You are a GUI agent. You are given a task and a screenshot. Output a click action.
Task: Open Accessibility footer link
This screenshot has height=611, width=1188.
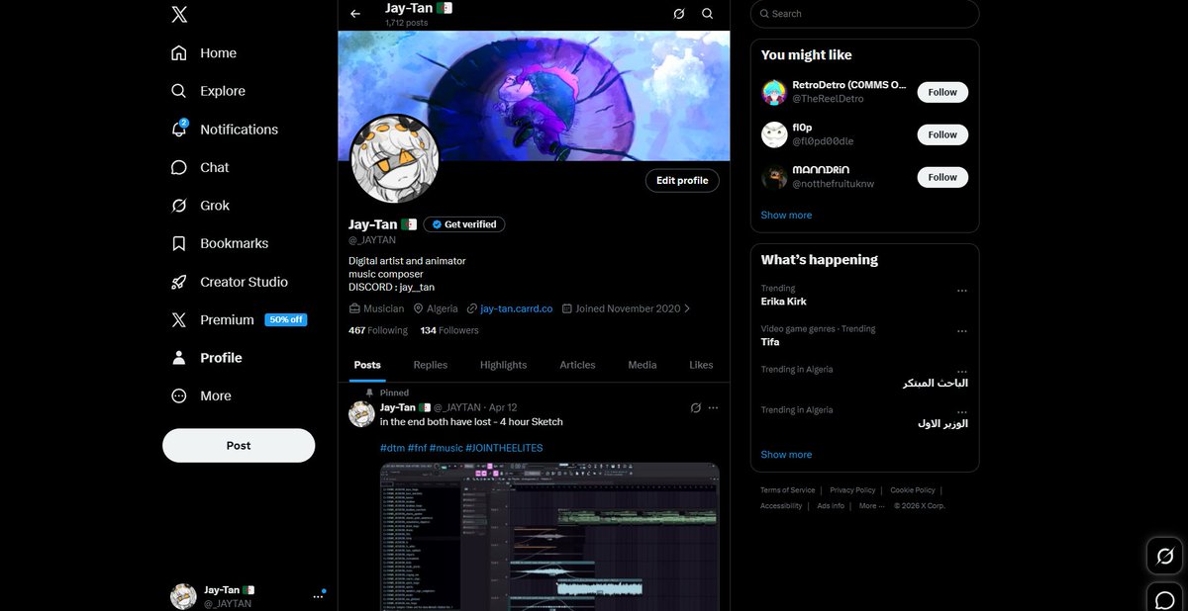coord(781,506)
